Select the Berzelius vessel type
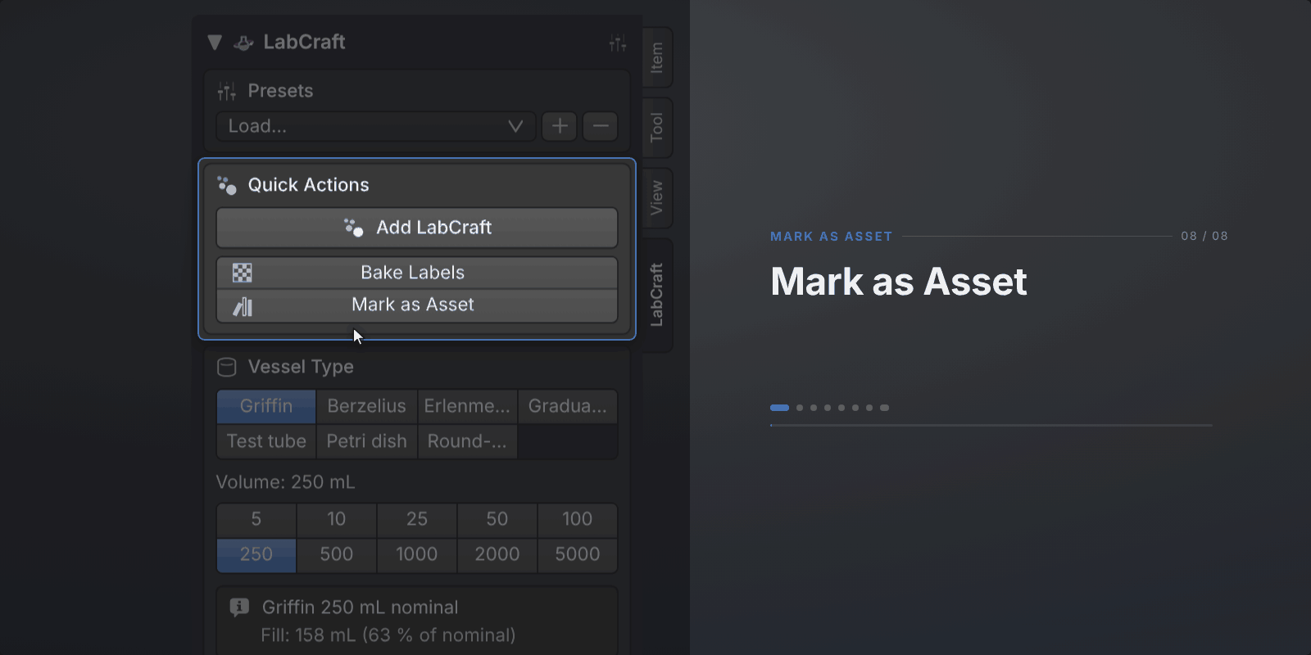 [366, 406]
